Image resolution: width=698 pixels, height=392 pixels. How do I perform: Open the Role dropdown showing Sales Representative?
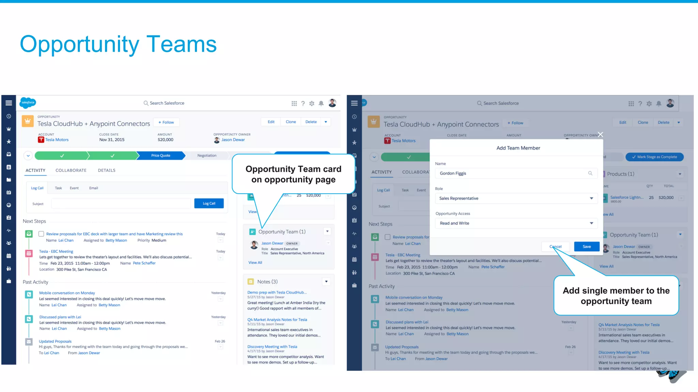(x=516, y=198)
